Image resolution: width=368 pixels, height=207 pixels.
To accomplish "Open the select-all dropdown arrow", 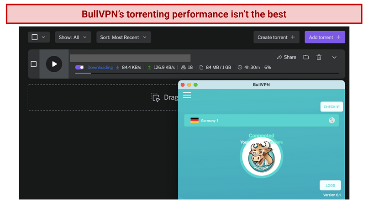I will pyautogui.click(x=43, y=37).
